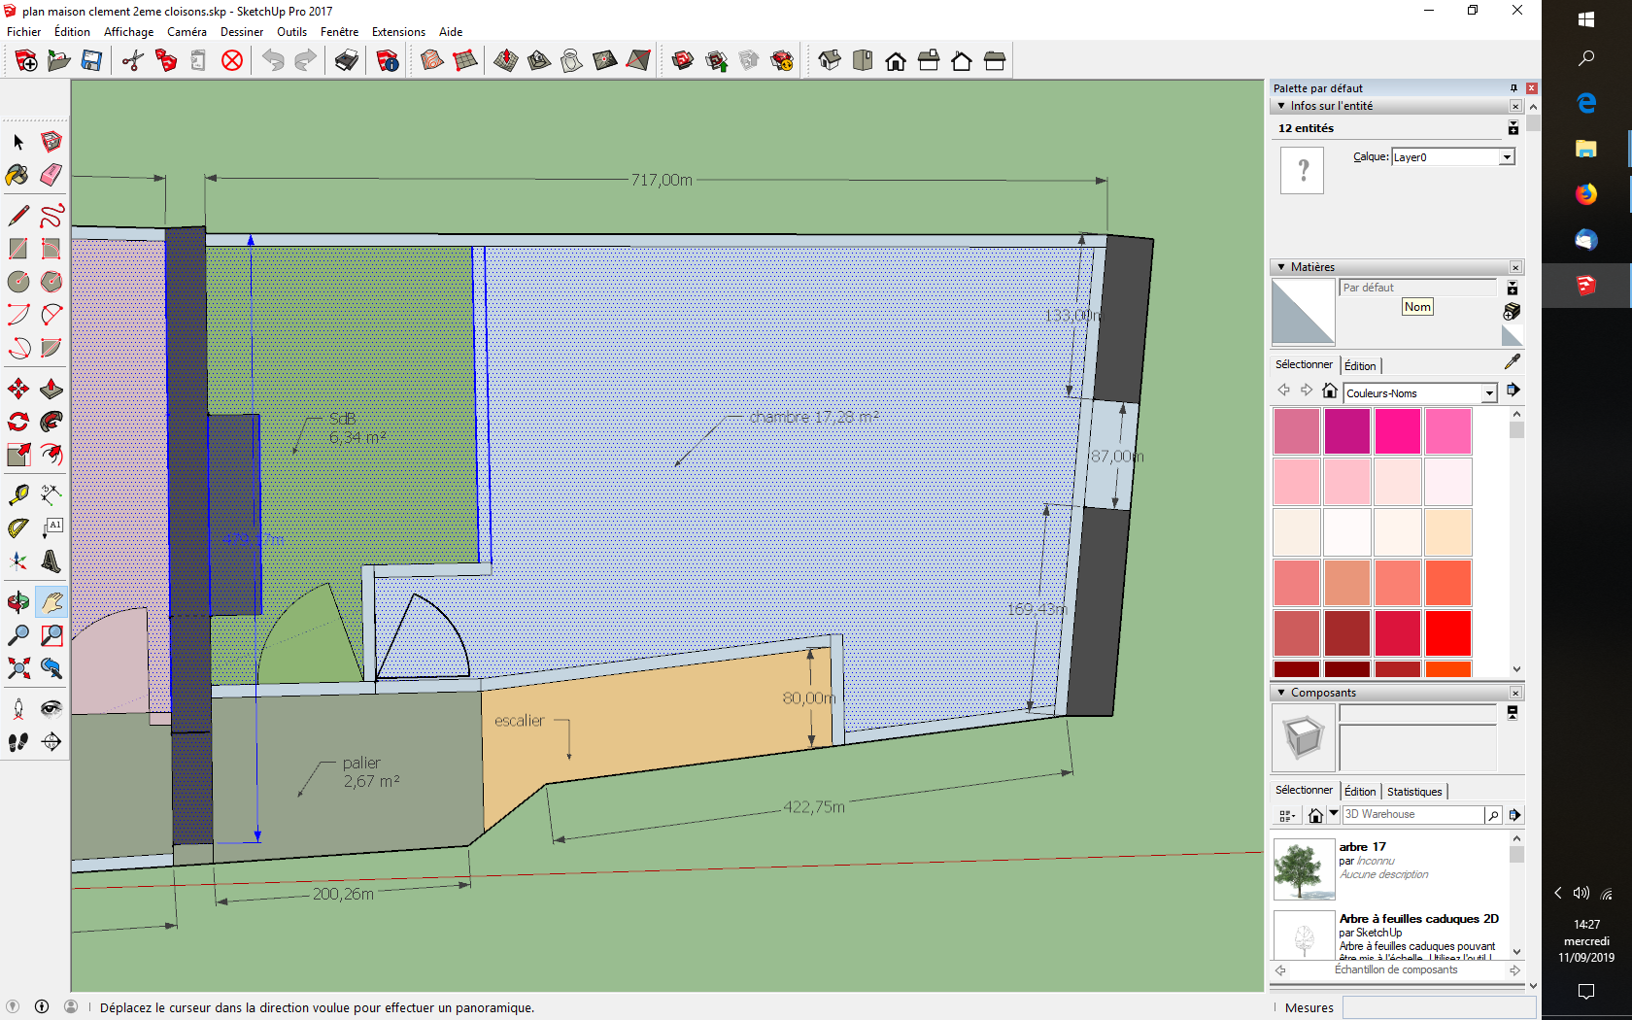
Task: Switch to Composants Statistiques tab
Action: 1414,792
